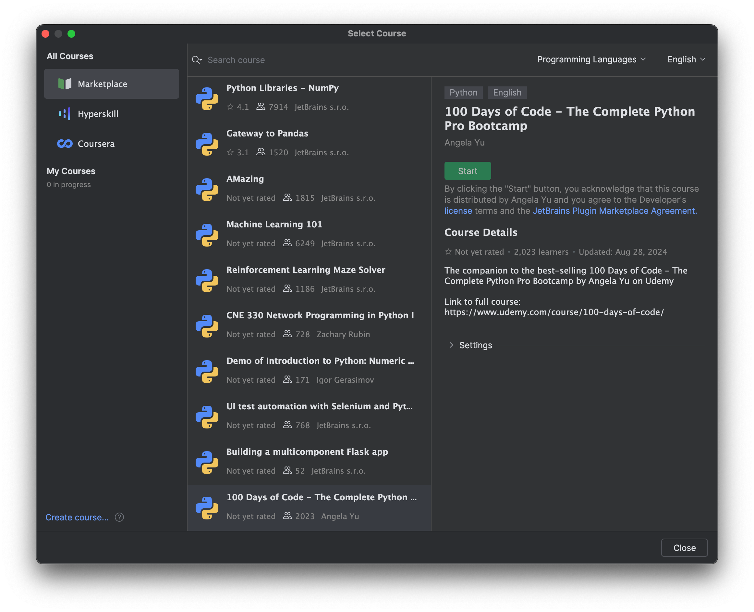Click Python icon for Machine Learning 101
The width and height of the screenshot is (754, 612).
coord(207,235)
